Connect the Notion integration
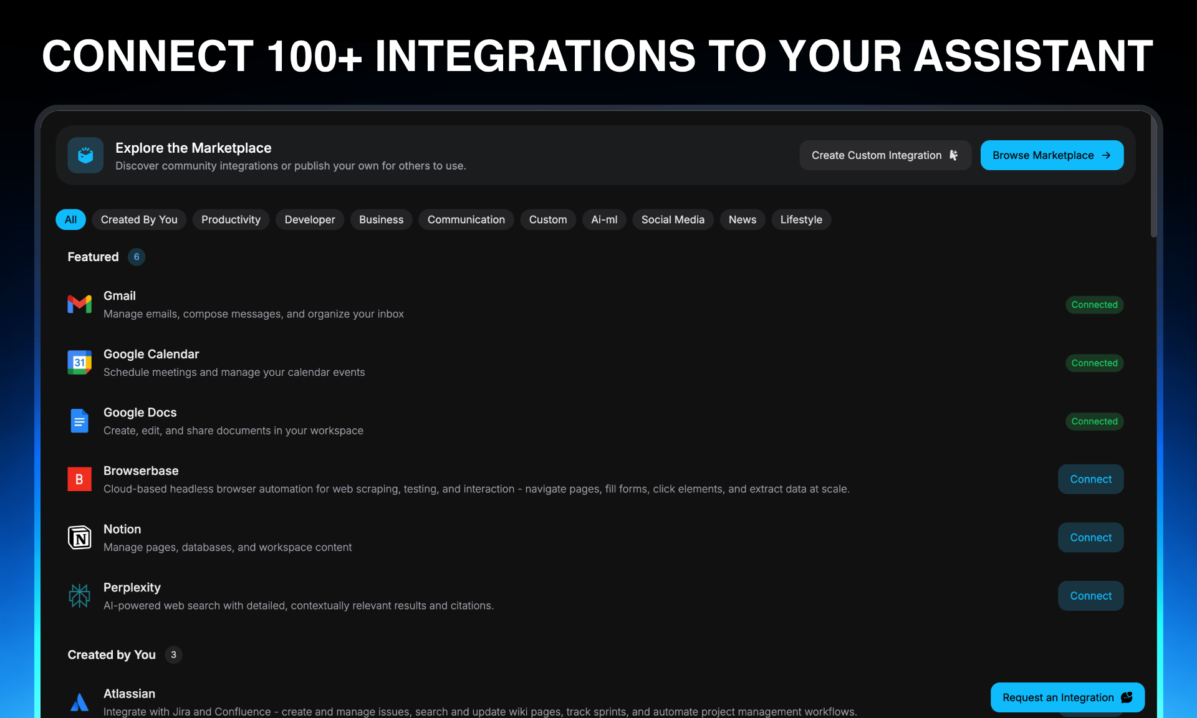Screen dimensions: 1197x718 tap(1090, 537)
